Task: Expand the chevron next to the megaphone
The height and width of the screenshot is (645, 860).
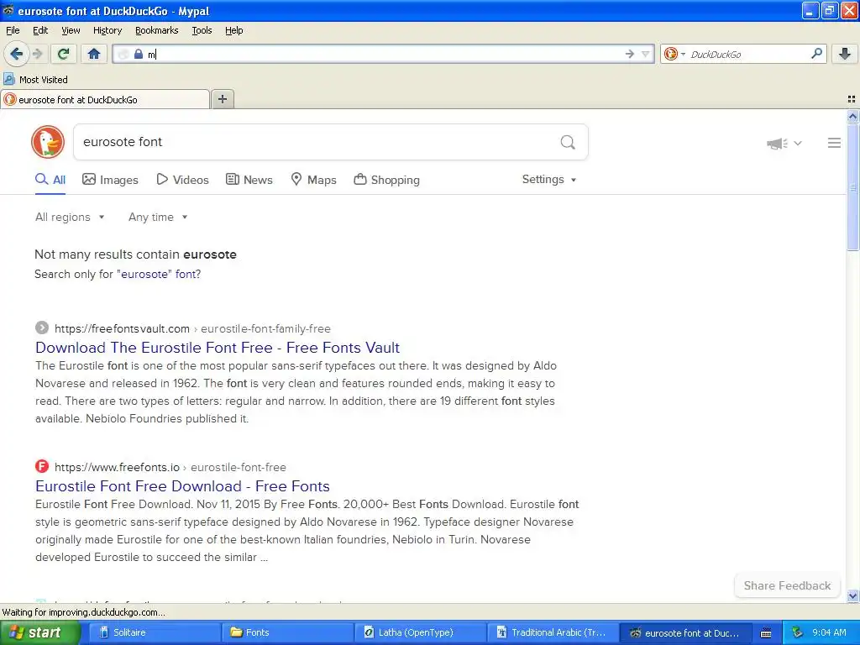Action: (798, 143)
